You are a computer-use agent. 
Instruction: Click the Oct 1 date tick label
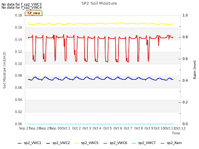66,128
